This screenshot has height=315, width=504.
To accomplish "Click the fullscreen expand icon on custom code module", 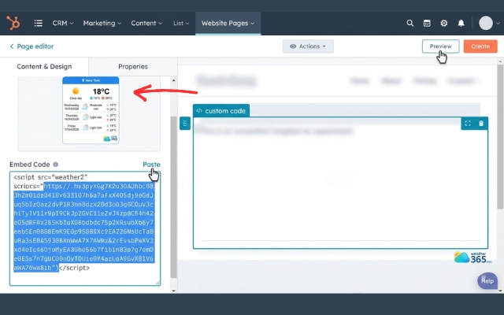I will click(x=468, y=124).
